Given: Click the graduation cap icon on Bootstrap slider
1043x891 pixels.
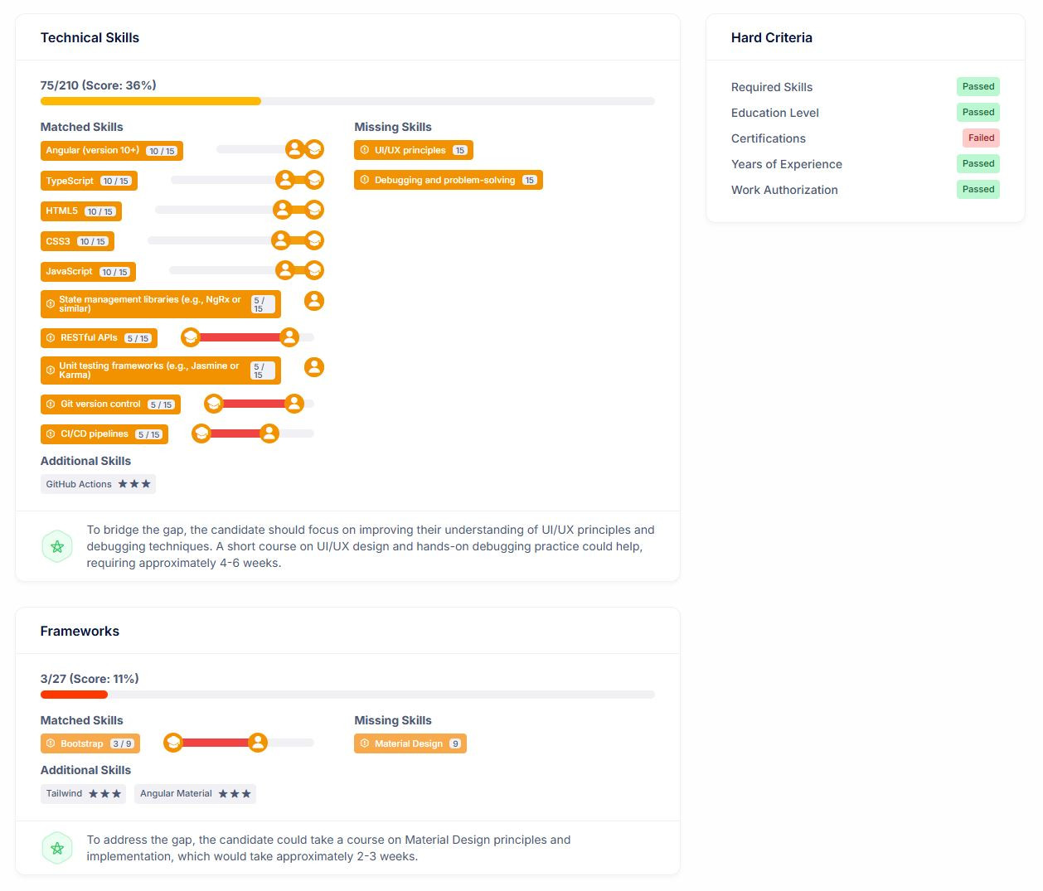Looking at the screenshot, I should pyautogui.click(x=173, y=743).
